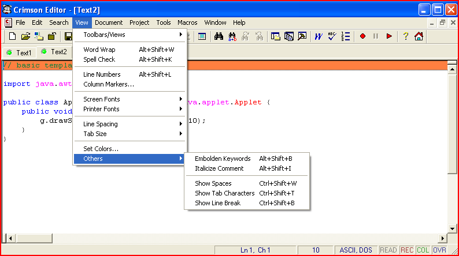
Task: Toggle Line Numbers in View menu
Action: [129, 74]
